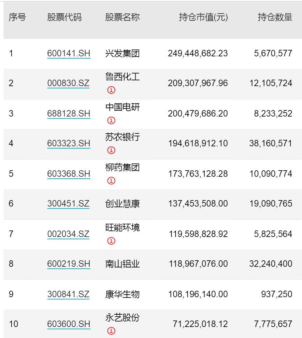This screenshot has height=338, width=302.
Task: Click the 持仓数量 column header
Action: pos(275,17)
